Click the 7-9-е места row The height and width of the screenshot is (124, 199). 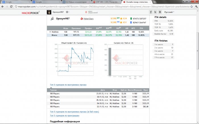coord(163,58)
